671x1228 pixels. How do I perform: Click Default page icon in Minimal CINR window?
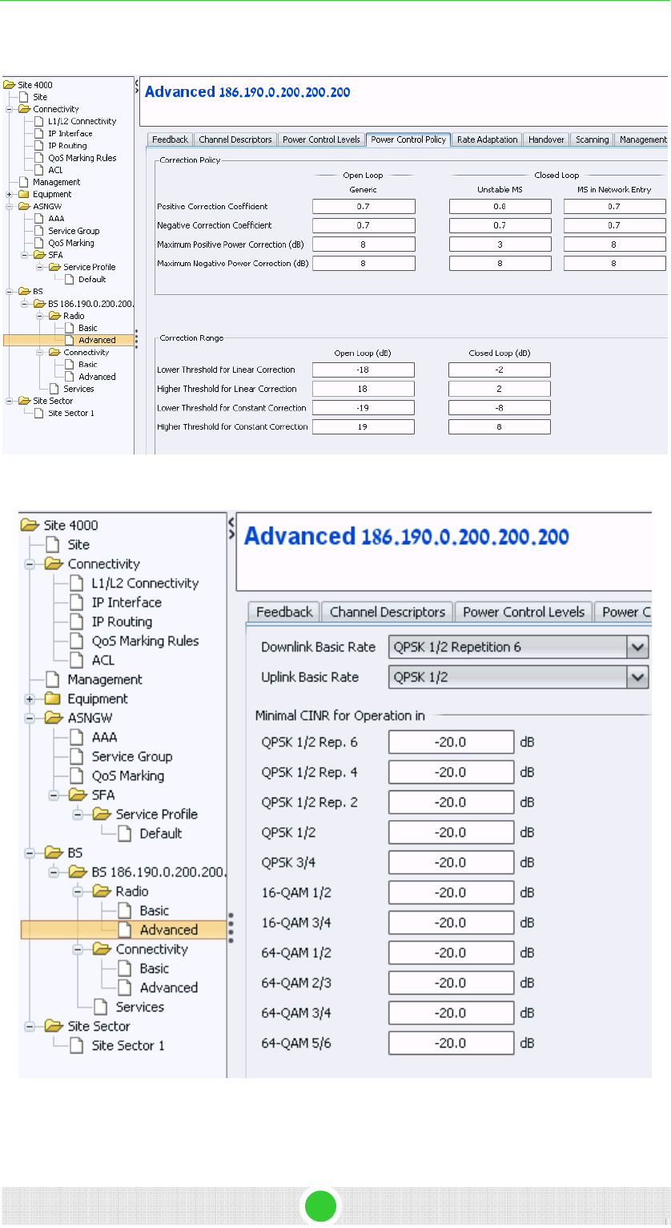[125, 834]
